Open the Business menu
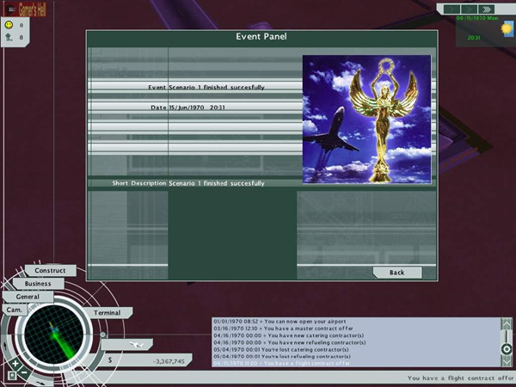The width and height of the screenshot is (516, 387). click(37, 283)
